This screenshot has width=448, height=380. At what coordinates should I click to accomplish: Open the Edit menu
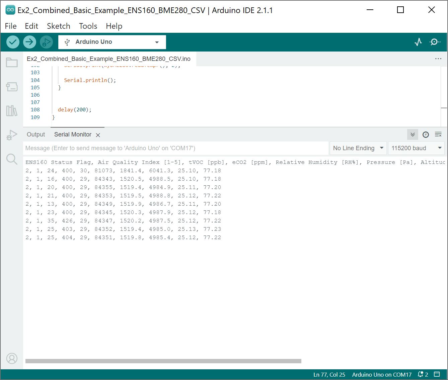(x=31, y=26)
